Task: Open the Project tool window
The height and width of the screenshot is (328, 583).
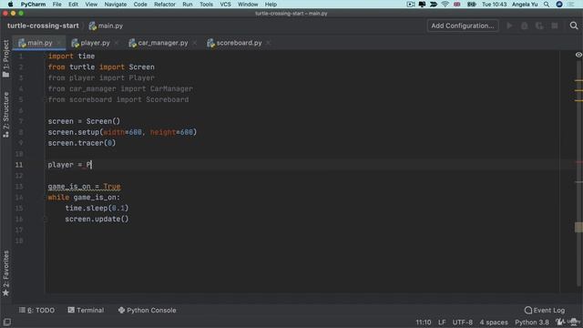Action: pyautogui.click(x=6, y=58)
